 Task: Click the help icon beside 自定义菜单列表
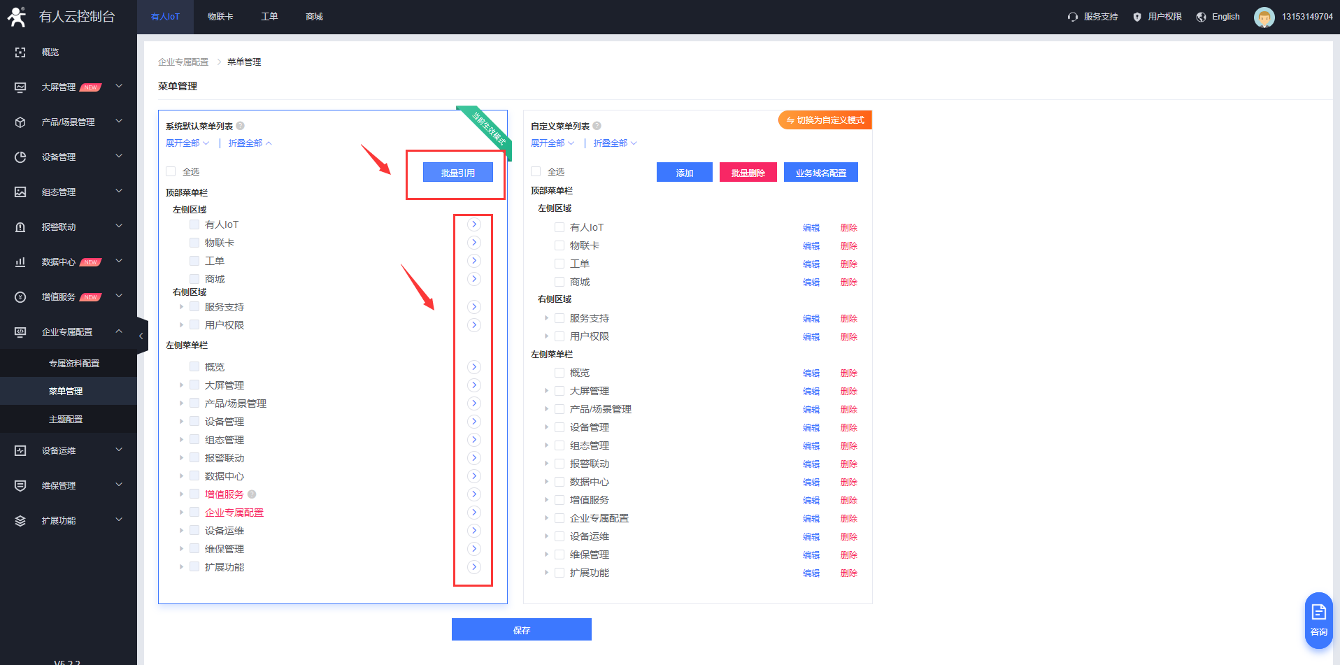[x=597, y=126]
